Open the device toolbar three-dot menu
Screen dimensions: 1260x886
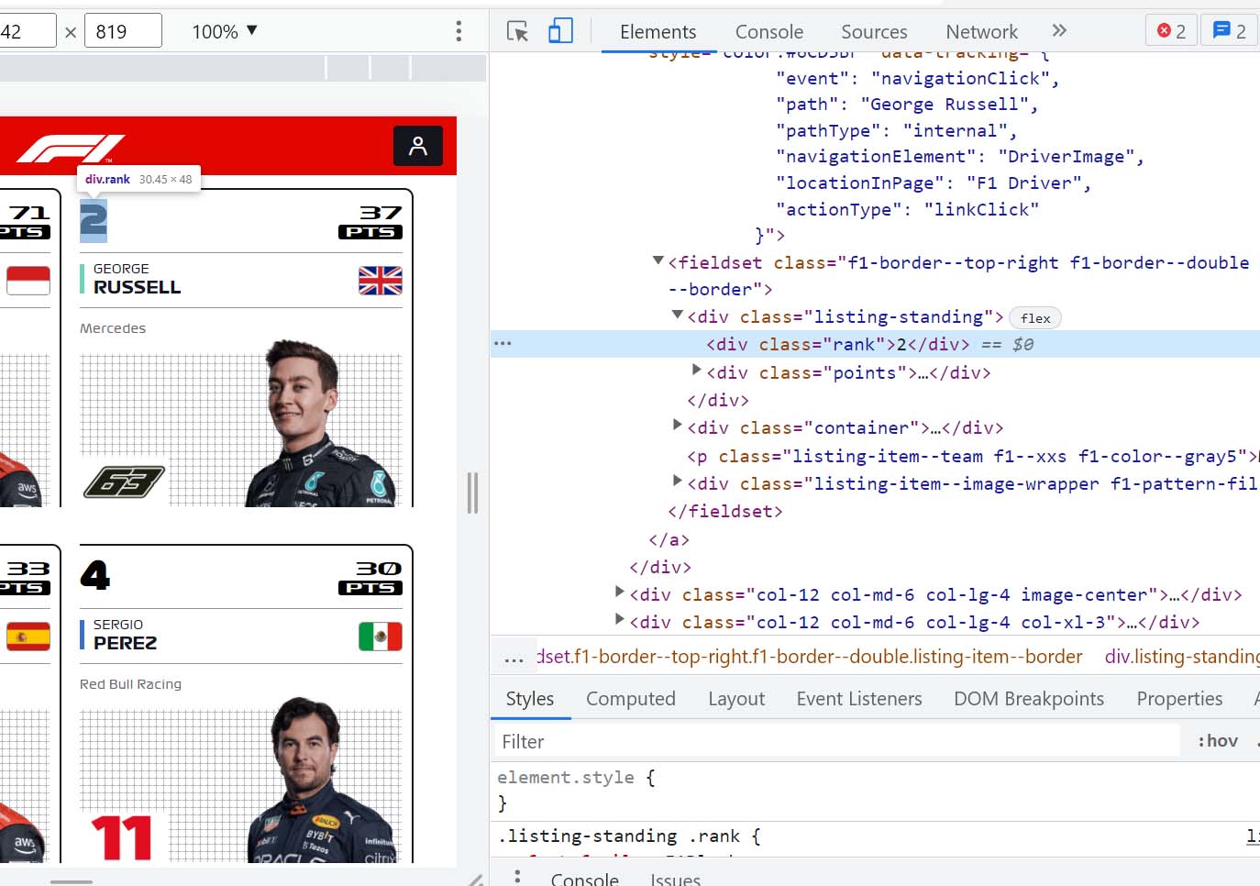459,31
